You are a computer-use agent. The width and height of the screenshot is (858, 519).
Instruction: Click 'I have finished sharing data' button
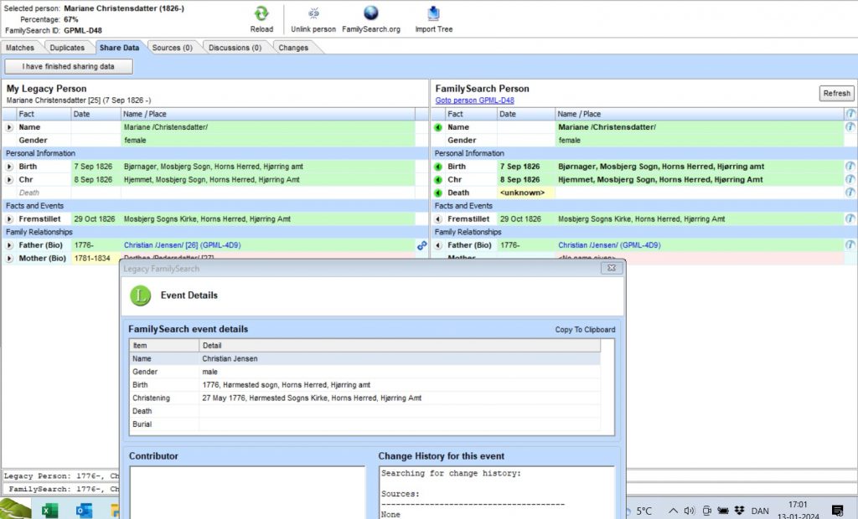pyautogui.click(x=69, y=66)
